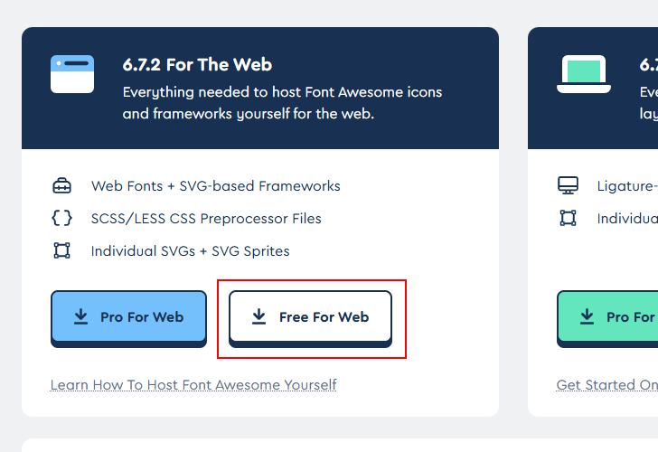Screen dimensions: 658x452
Task: Follow the Get Started On link
Action: coord(606,385)
